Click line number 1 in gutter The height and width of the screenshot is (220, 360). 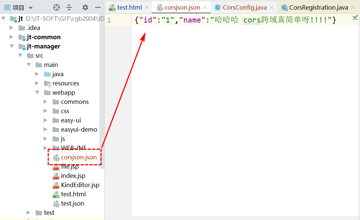[109, 20]
